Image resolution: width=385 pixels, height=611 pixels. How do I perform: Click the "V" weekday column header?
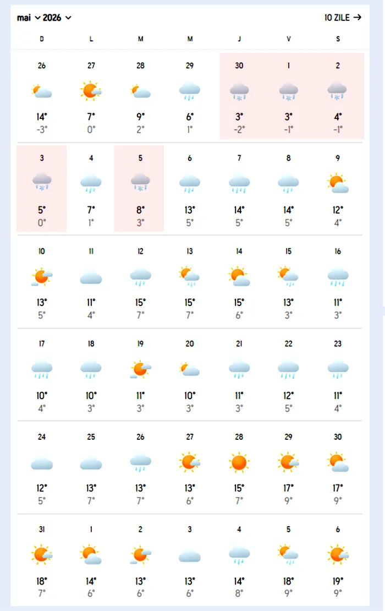(288, 39)
